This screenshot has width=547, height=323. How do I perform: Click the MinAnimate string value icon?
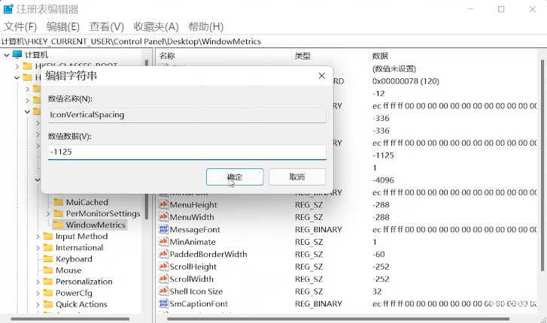click(x=163, y=241)
